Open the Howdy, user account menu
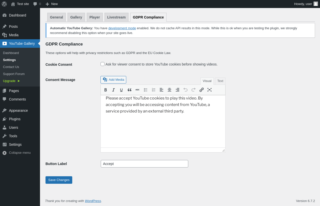The width and height of the screenshot is (320, 206). point(306,4)
